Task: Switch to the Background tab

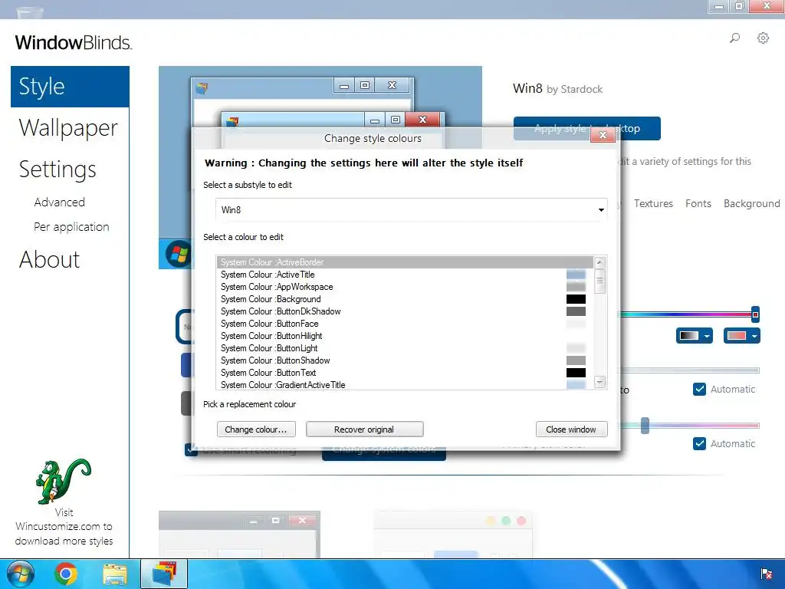Action: pyautogui.click(x=751, y=203)
